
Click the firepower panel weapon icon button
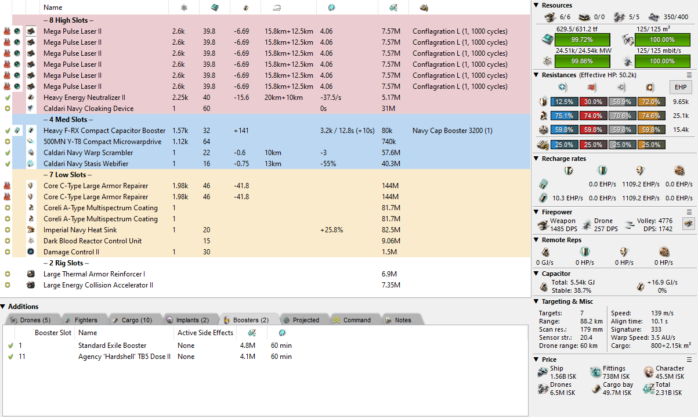688,224
